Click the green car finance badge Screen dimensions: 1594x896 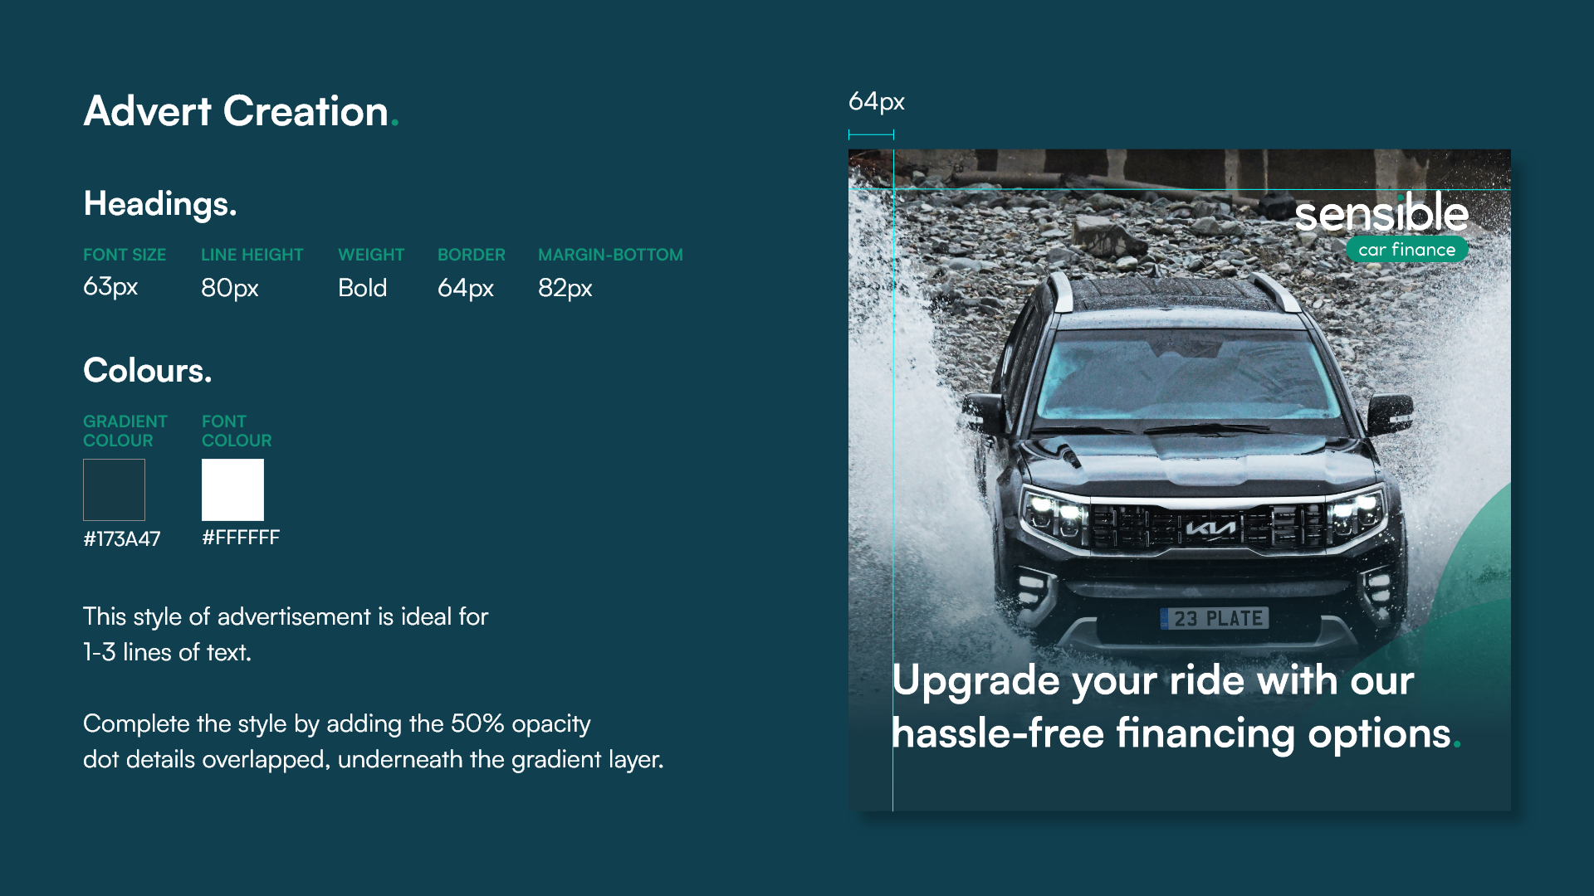click(x=1407, y=250)
